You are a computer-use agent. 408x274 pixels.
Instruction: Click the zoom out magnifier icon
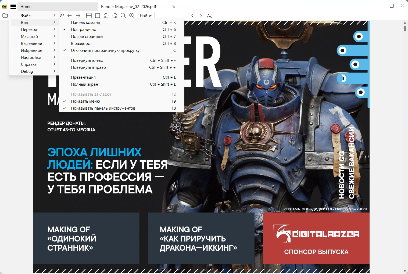[123, 16]
